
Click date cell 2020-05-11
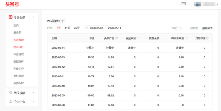tap(58, 76)
